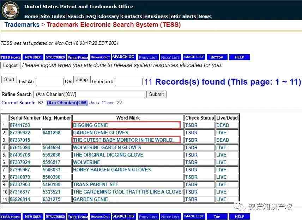Click DEAD status in DIGGING GENIE row
The width and height of the screenshot is (302, 220).
223,125
